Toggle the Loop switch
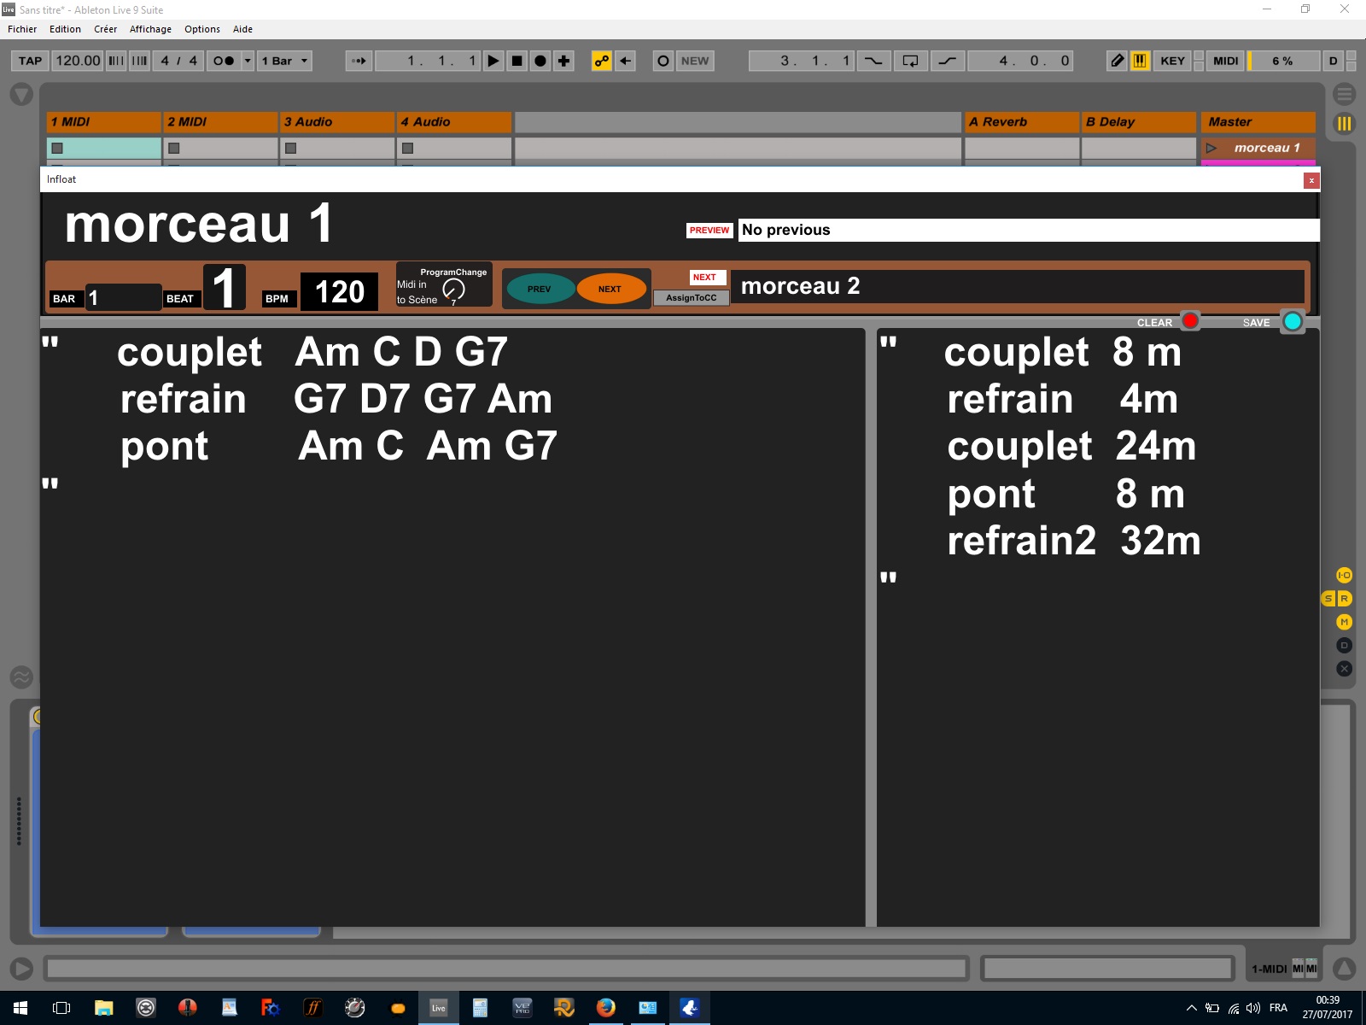This screenshot has height=1025, width=1366. click(911, 61)
